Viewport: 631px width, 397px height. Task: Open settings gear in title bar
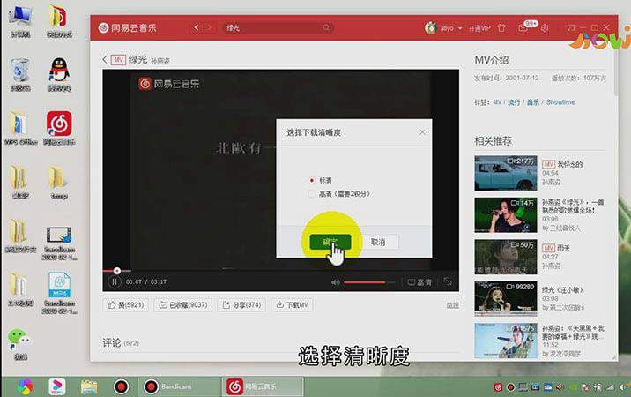[x=545, y=28]
